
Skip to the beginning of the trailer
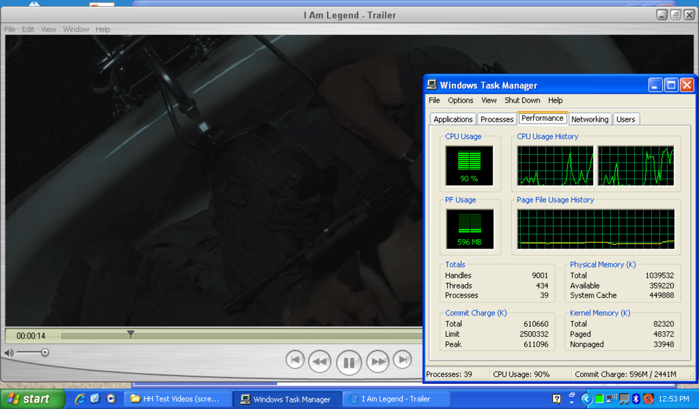295,359
